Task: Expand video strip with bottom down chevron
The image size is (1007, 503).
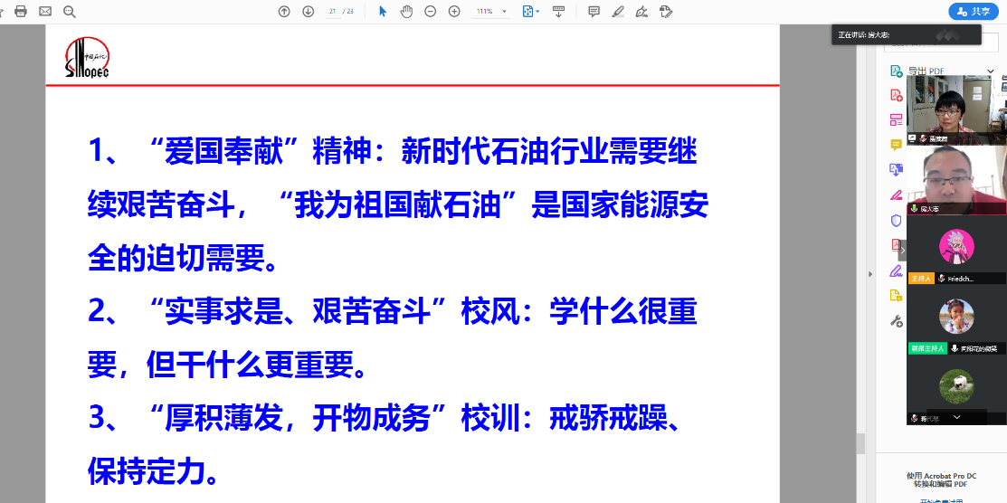Action: click(956, 416)
